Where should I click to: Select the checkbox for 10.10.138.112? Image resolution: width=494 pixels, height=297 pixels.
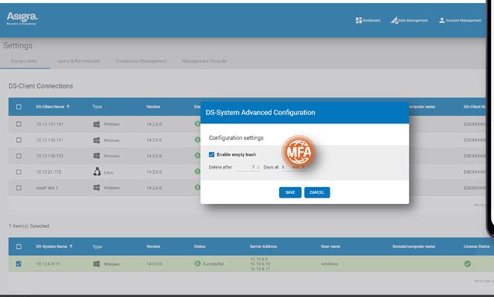point(19,156)
